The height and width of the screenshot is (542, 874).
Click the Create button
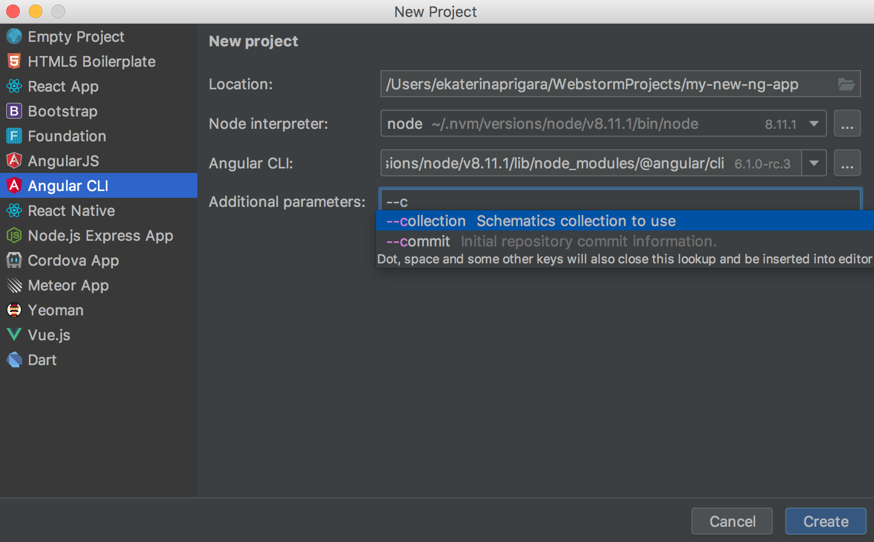[x=826, y=521]
